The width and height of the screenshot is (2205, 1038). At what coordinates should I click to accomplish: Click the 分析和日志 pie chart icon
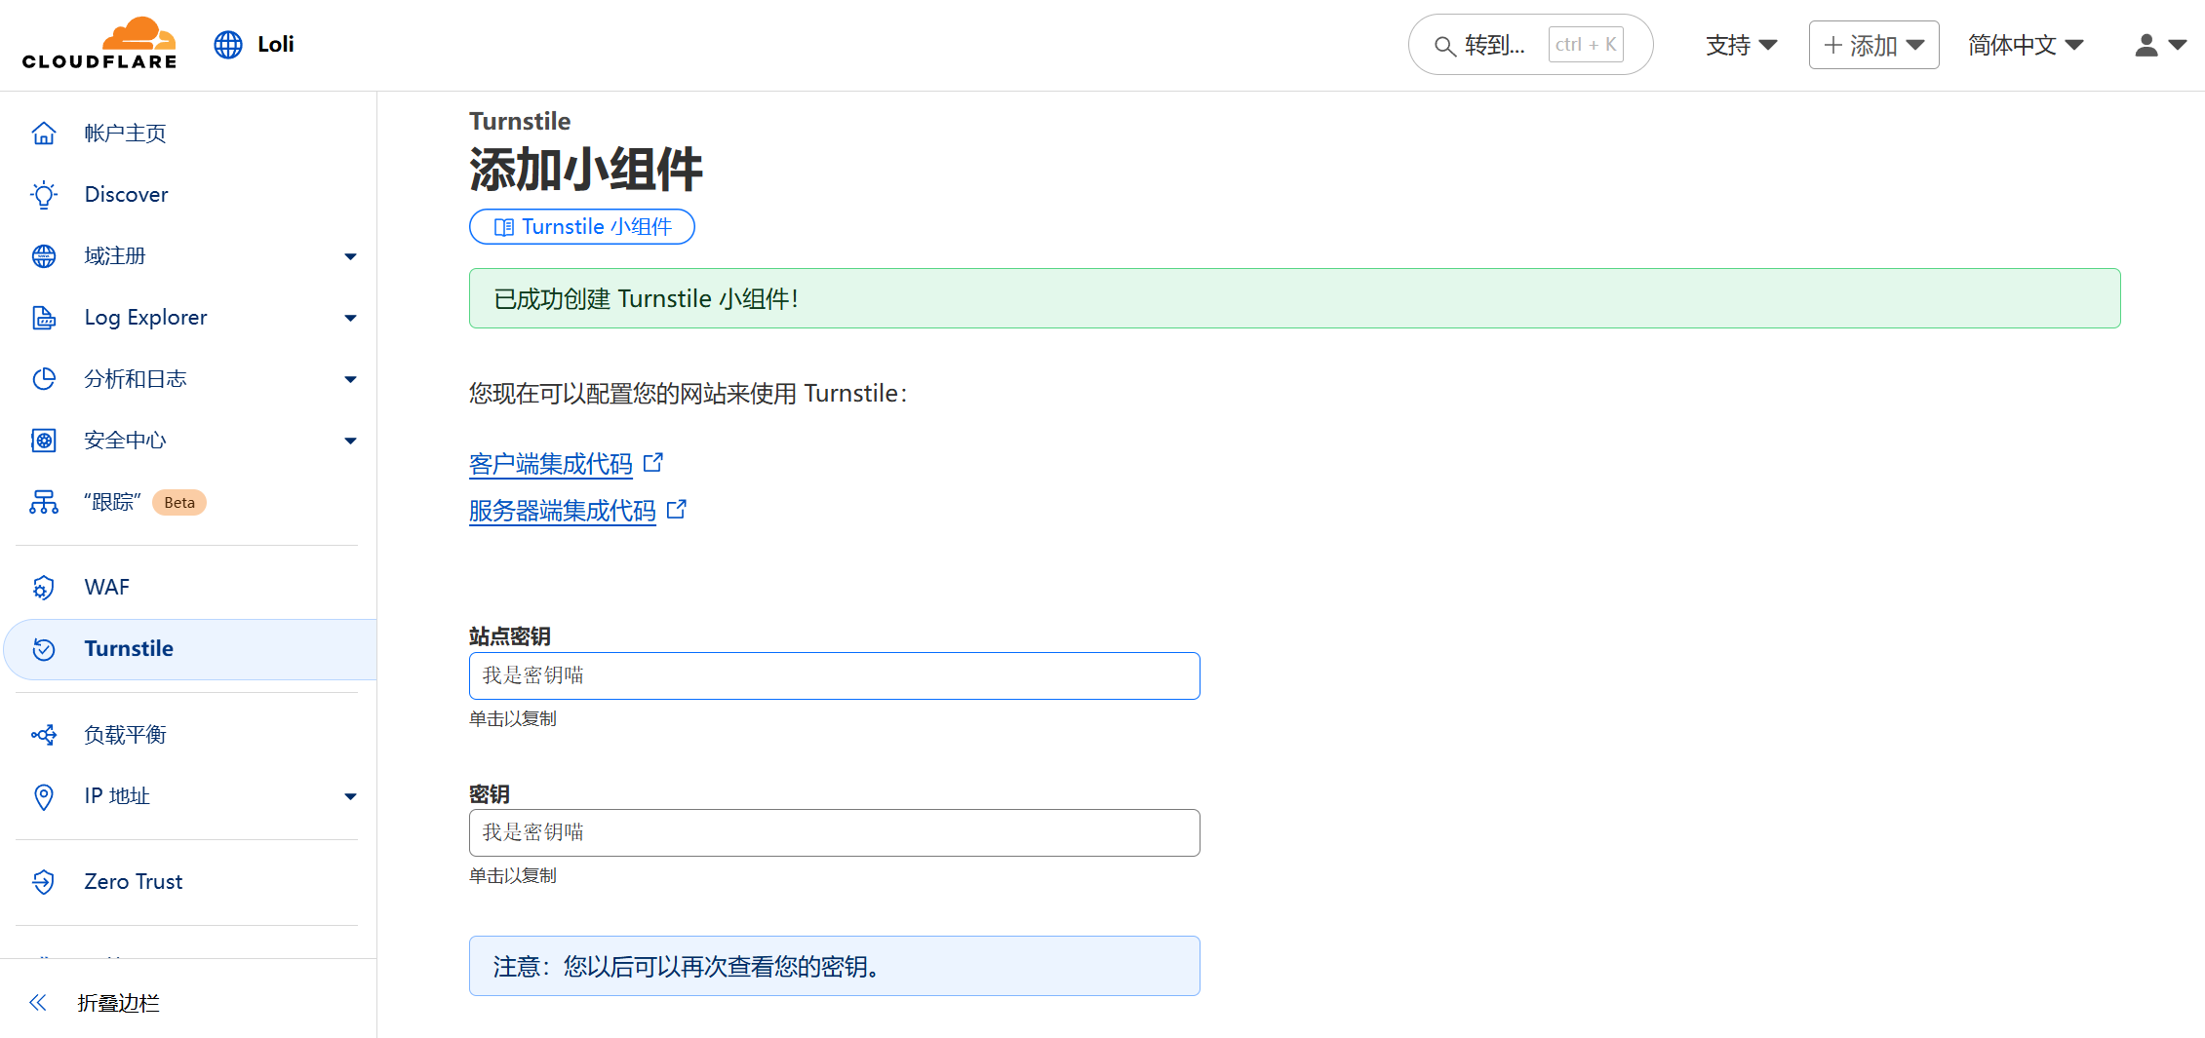pyautogui.click(x=44, y=379)
